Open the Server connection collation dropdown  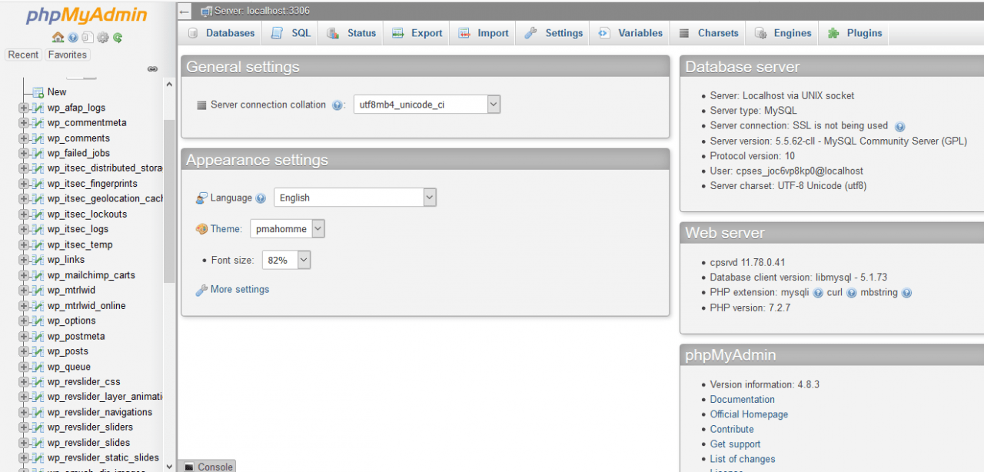click(427, 105)
